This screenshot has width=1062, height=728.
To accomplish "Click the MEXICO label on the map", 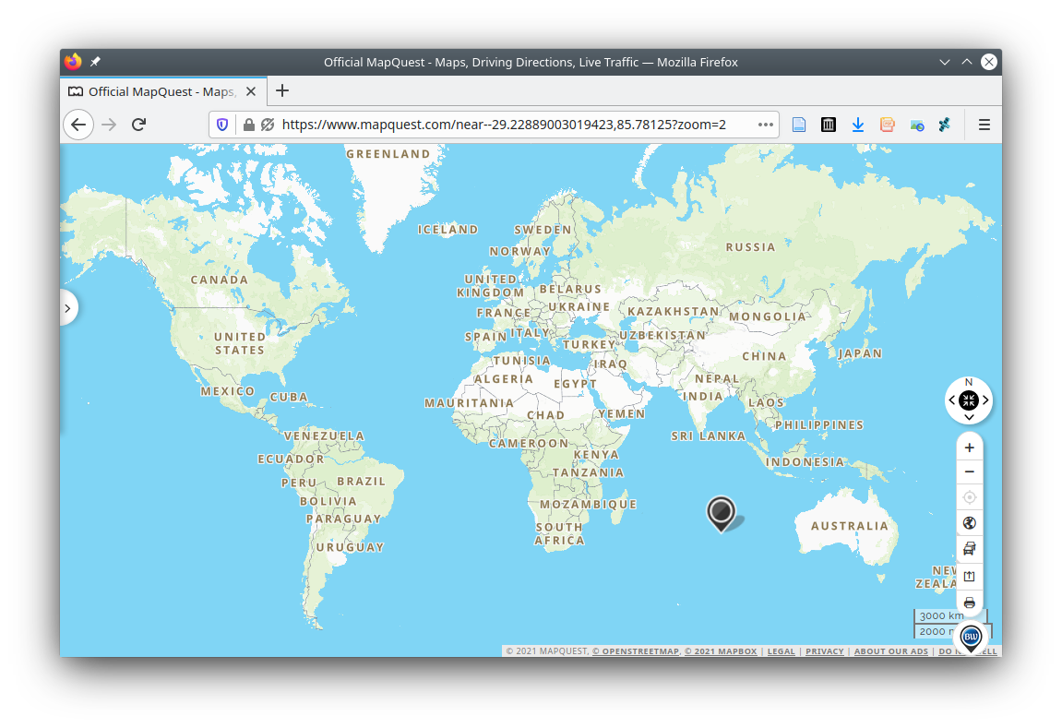I will coord(228,391).
